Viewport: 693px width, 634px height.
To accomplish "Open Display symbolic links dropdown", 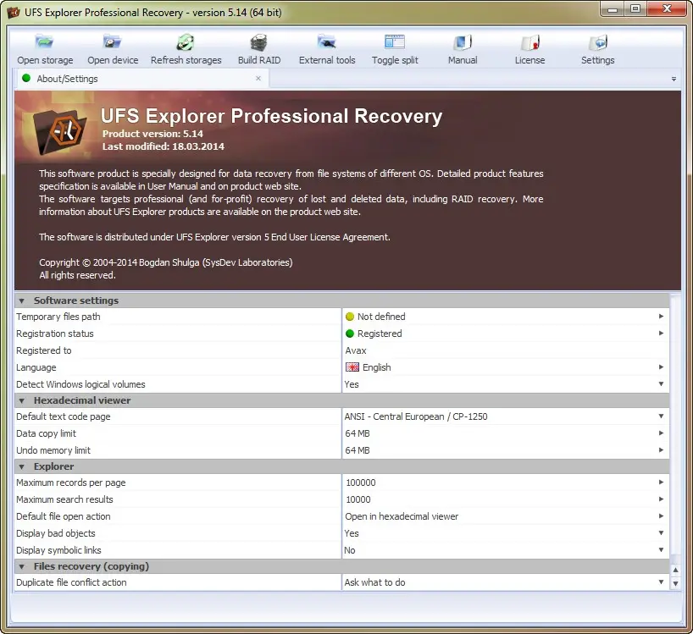I will tap(661, 550).
